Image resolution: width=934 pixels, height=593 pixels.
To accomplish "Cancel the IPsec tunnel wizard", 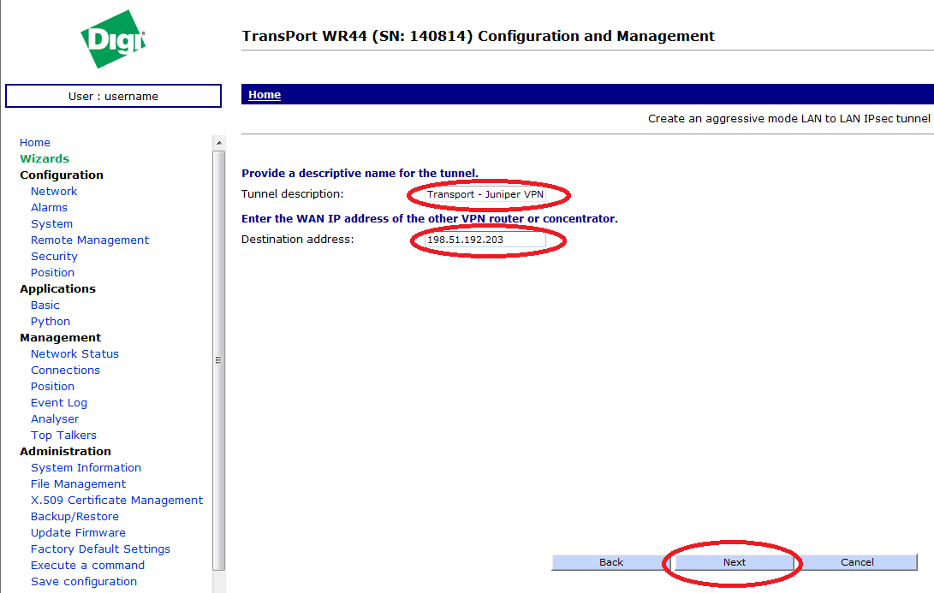I will [857, 562].
